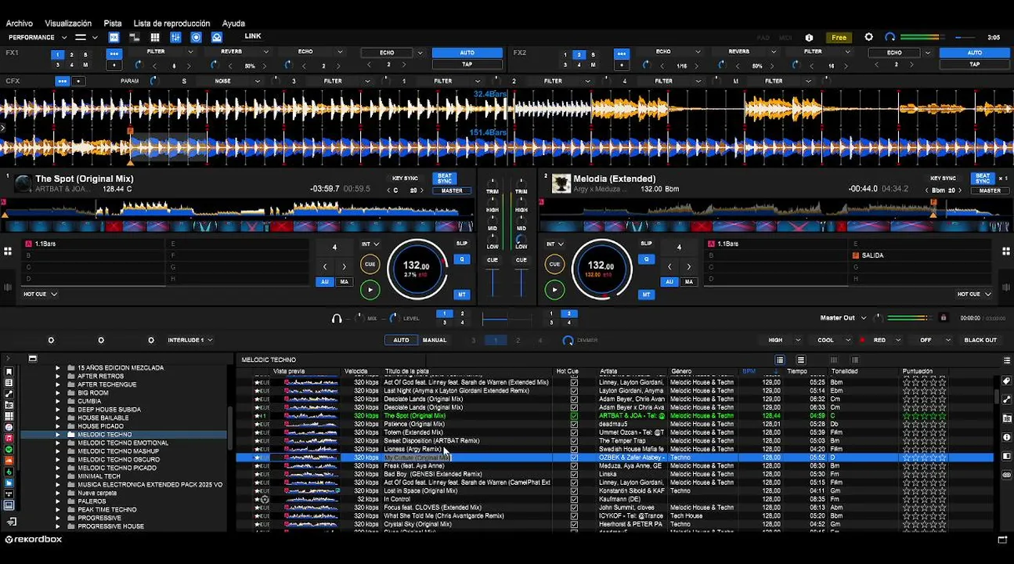1014x564 pixels.
Task: Click the CFX single-dot mode icon
Action: tap(78, 81)
